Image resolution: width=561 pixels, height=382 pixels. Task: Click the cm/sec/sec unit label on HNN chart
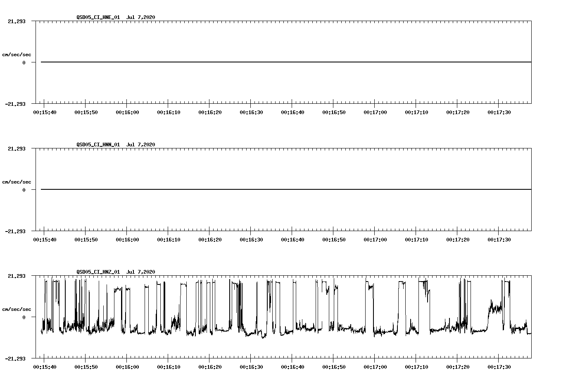pos(17,182)
